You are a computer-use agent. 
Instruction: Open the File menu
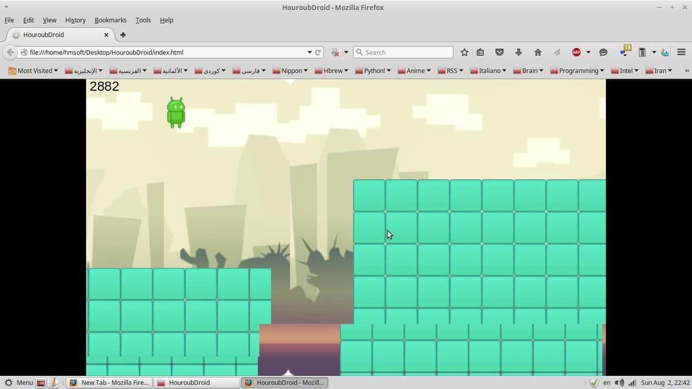pyautogui.click(x=9, y=20)
